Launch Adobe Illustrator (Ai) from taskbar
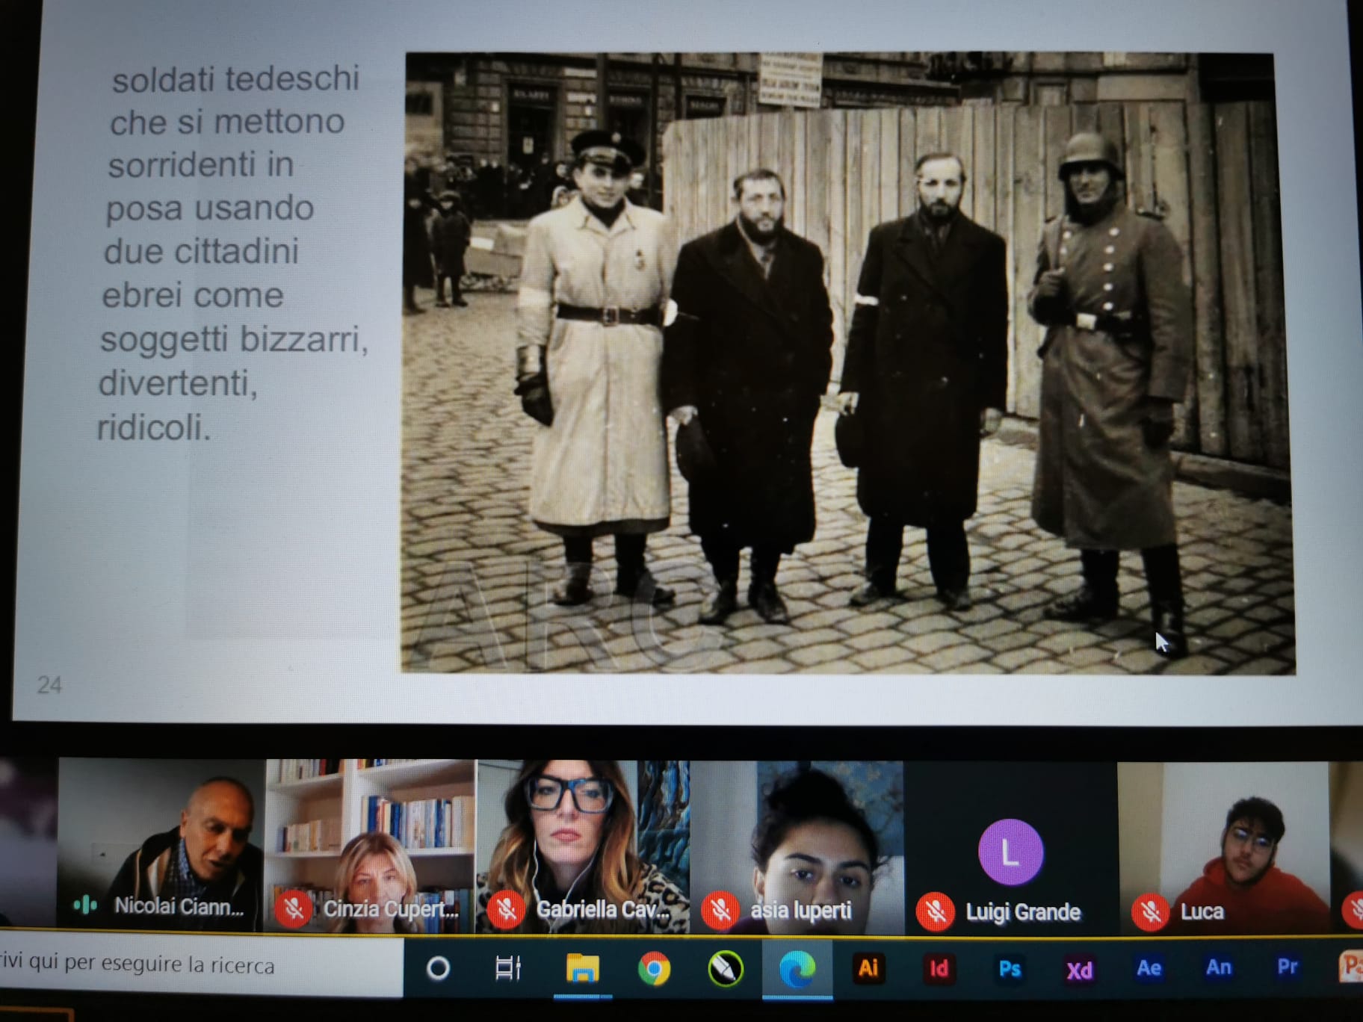 (868, 968)
